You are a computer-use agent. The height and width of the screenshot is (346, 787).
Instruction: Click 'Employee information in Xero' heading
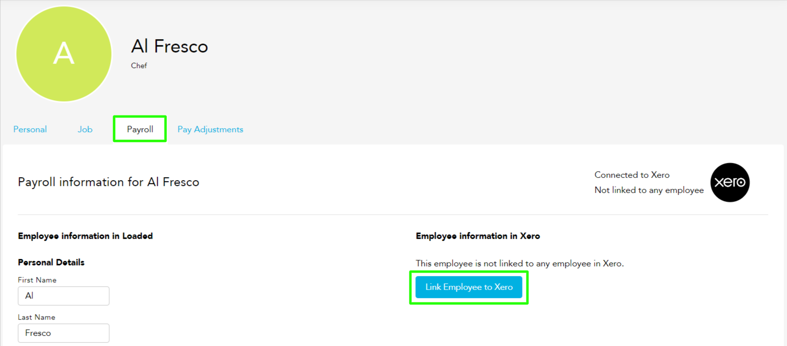pyautogui.click(x=478, y=236)
